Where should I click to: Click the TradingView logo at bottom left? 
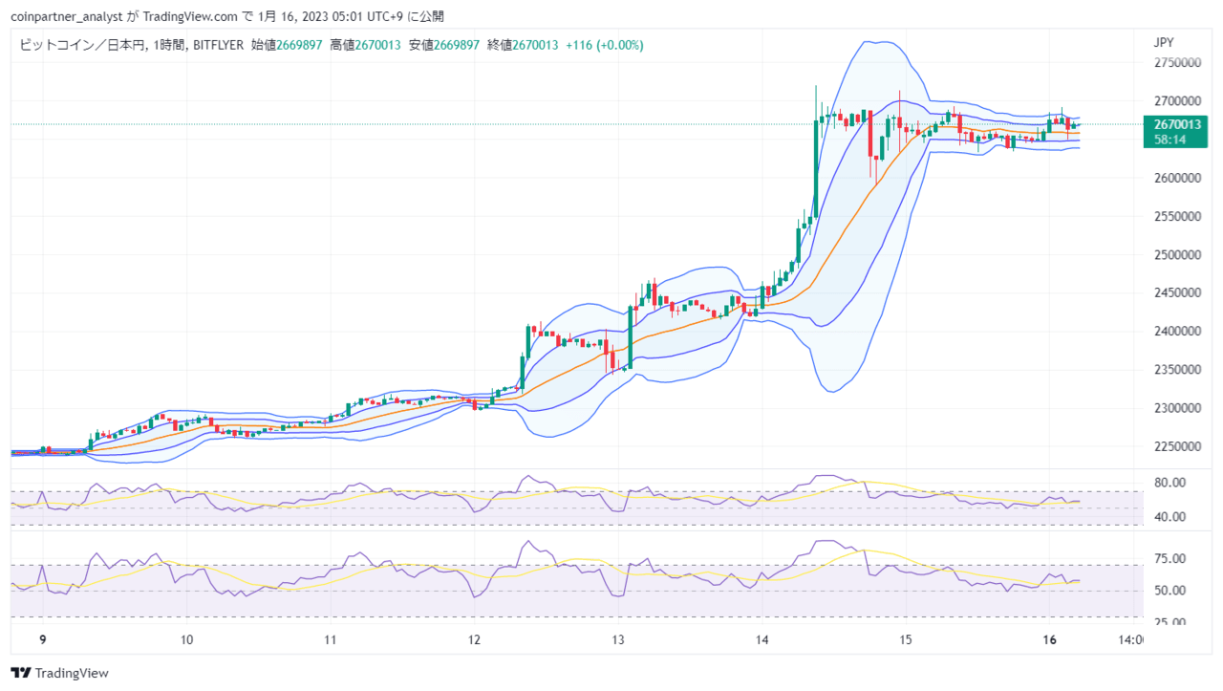pos(59,673)
